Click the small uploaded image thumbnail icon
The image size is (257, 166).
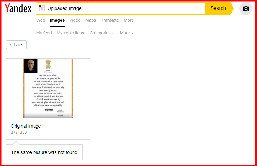click(42, 8)
